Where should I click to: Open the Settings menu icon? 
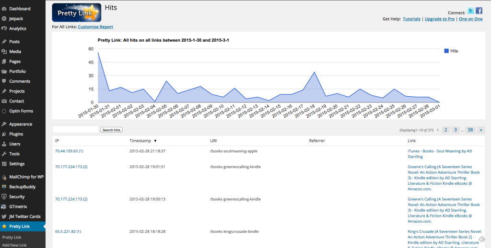click(x=4, y=164)
